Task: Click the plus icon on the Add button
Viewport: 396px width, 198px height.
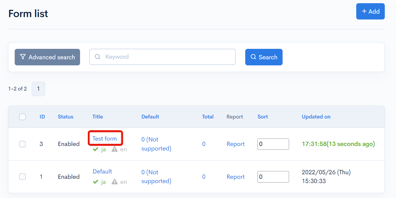Action: click(364, 11)
